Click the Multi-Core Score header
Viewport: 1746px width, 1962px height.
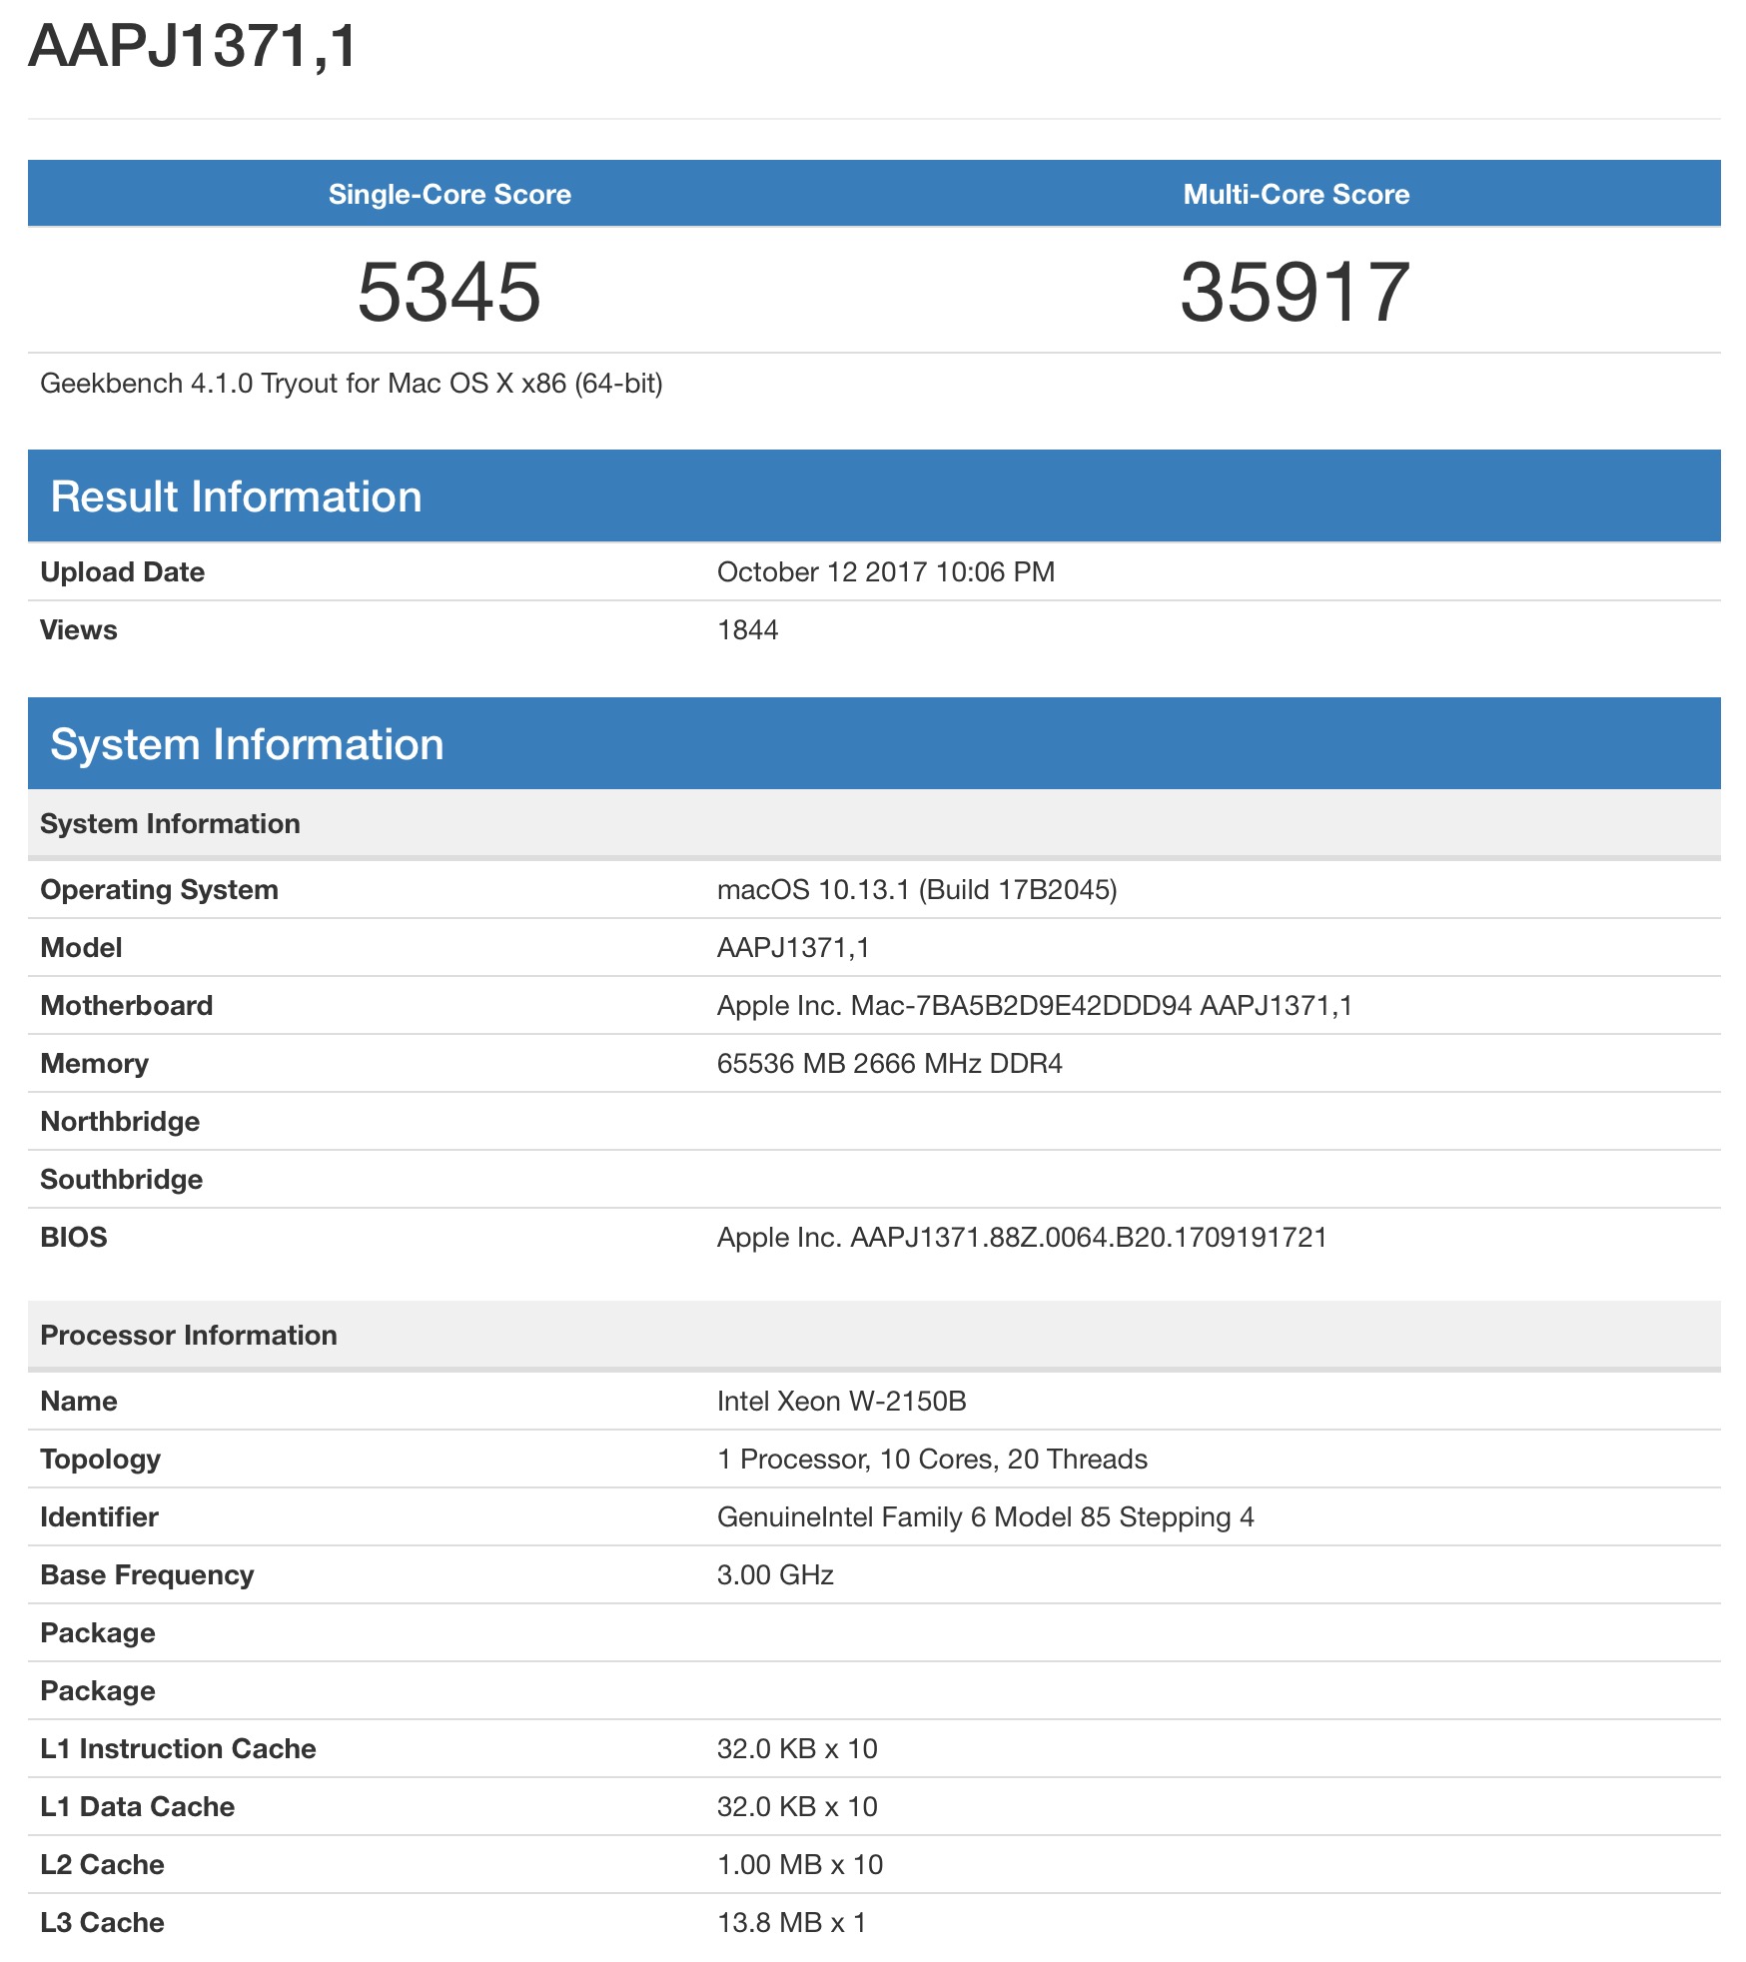1296,194
